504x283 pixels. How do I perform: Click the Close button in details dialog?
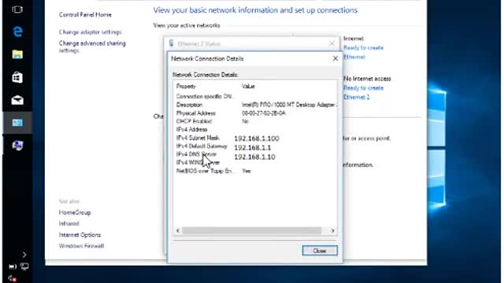pos(320,251)
